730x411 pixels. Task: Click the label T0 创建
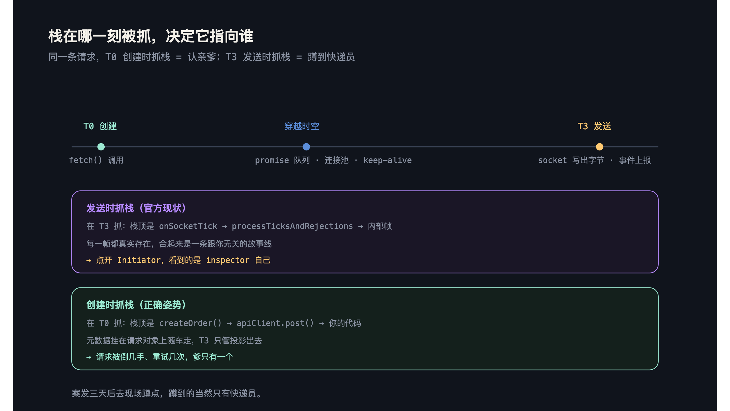[100, 126]
